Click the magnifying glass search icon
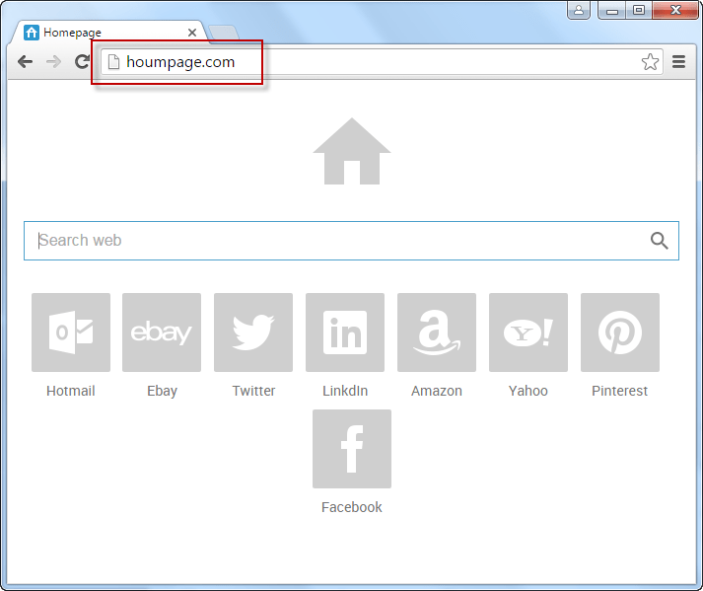The width and height of the screenshot is (703, 591). click(659, 241)
